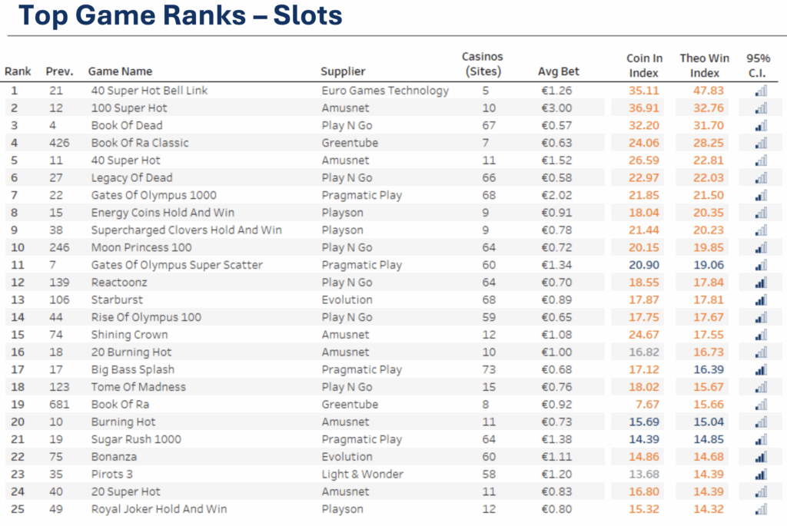
Task: Select the Sugar Rush 1000 game name
Action: pyautogui.click(x=136, y=439)
